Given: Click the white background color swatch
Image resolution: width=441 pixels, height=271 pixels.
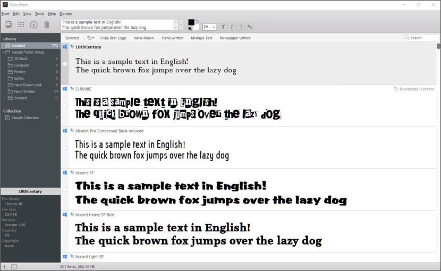Looking at the screenshot, I should [196, 27].
